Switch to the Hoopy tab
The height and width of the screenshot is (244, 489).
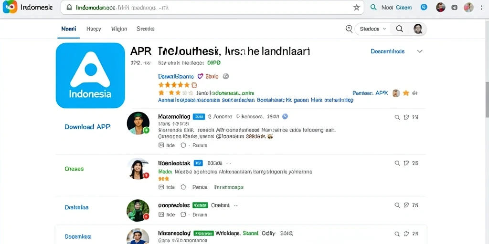94,29
